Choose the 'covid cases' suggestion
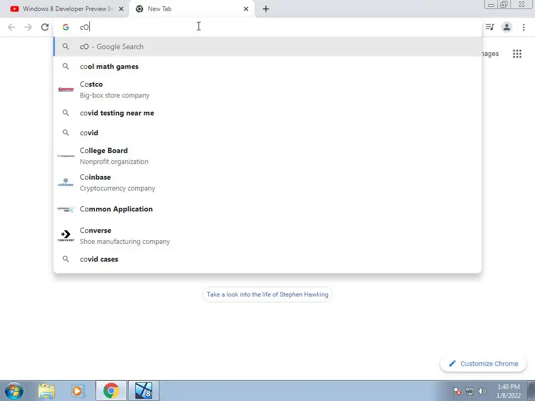This screenshot has width=535, height=401. [x=267, y=259]
